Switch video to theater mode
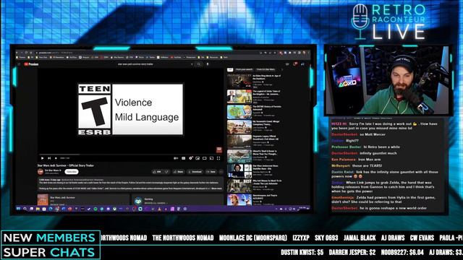The image size is (463, 260). coord(204,158)
